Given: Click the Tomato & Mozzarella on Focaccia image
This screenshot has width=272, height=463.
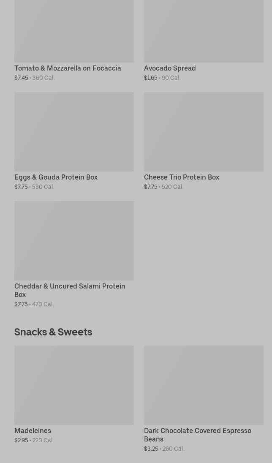Looking at the screenshot, I should coord(74,30).
